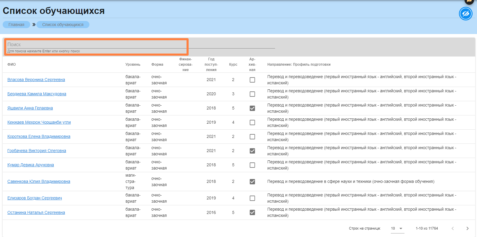Uncheck archive box for Горбачева Виктория Олеговна
The width and height of the screenshot is (477, 237).
(252, 151)
